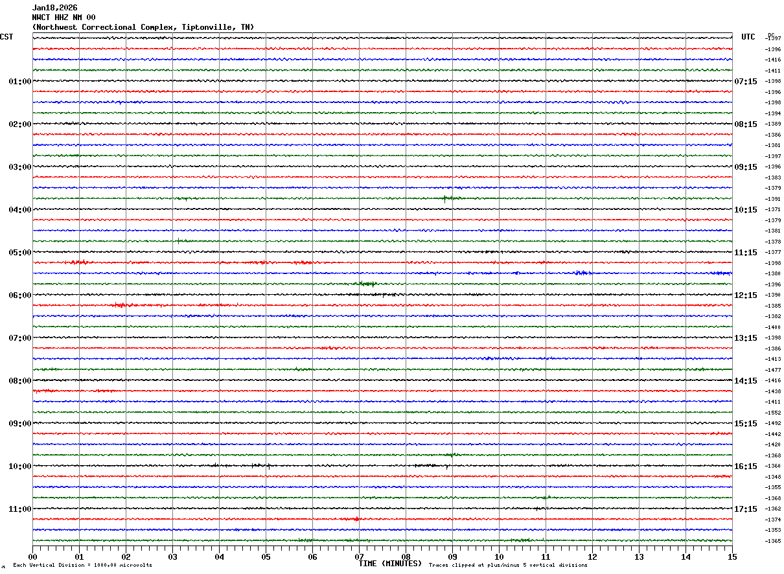
Task: Click the 11 minute tick label
Action: click(546, 557)
